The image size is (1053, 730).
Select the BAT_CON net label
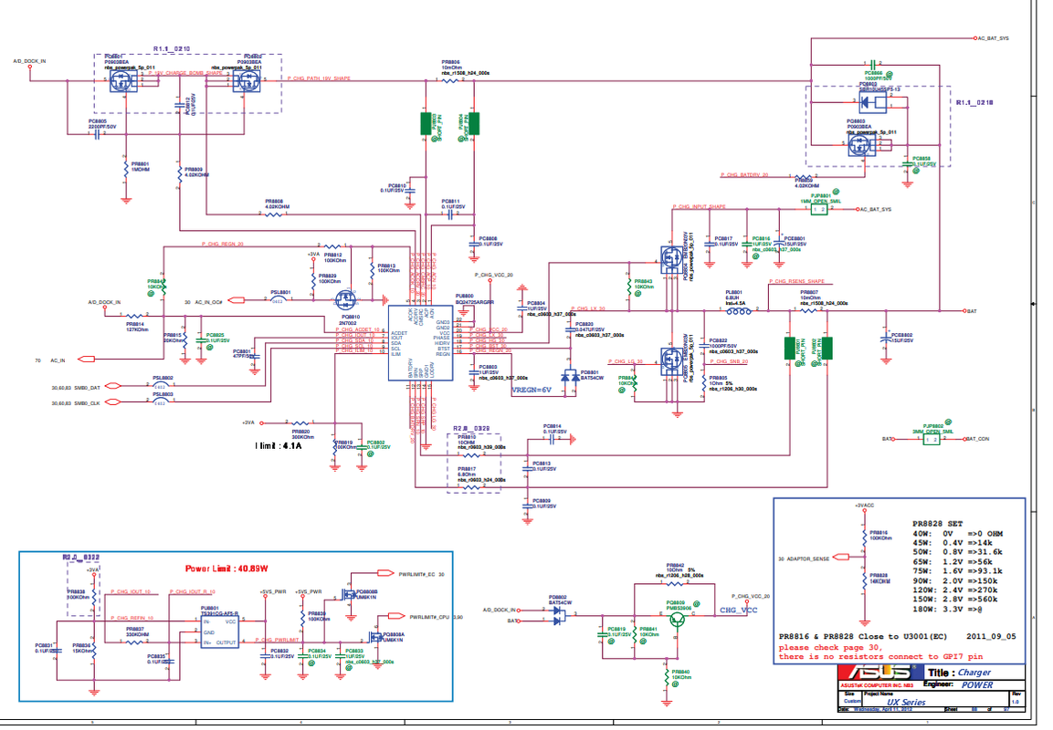click(x=978, y=439)
